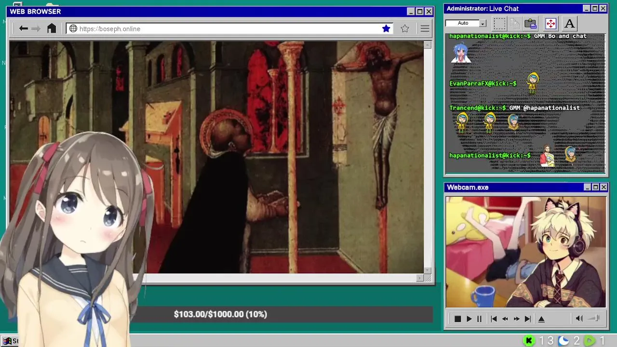
Task: Close the Web Browser window
Action: coord(429,12)
